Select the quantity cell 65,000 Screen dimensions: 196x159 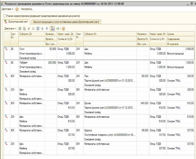[x=143, y=76]
